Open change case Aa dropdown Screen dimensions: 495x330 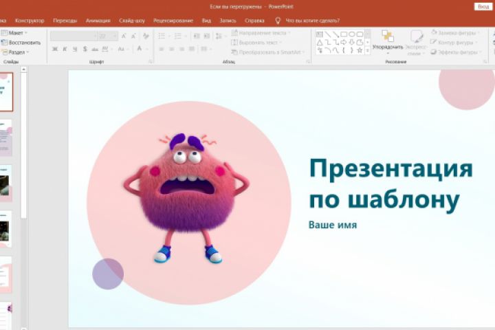(x=122, y=49)
